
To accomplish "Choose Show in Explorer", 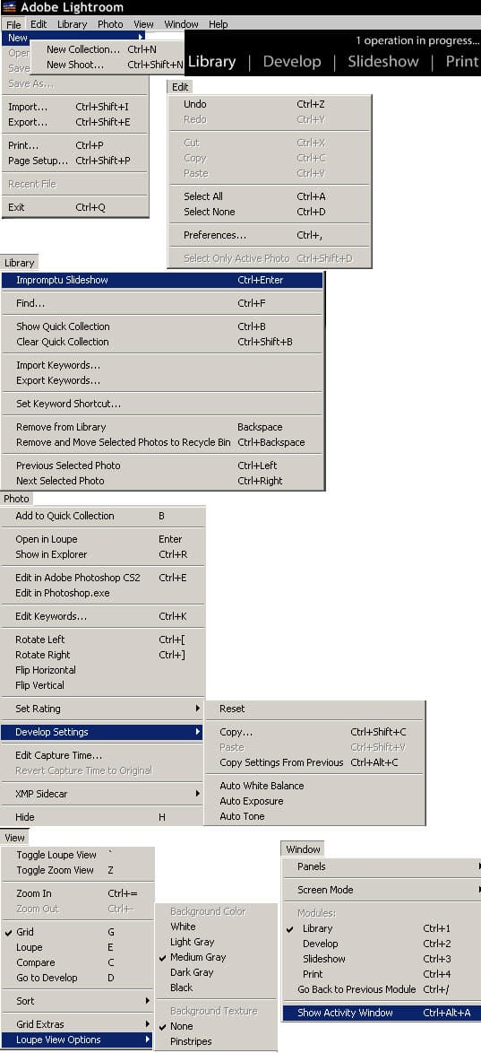I will pyautogui.click(x=102, y=554).
